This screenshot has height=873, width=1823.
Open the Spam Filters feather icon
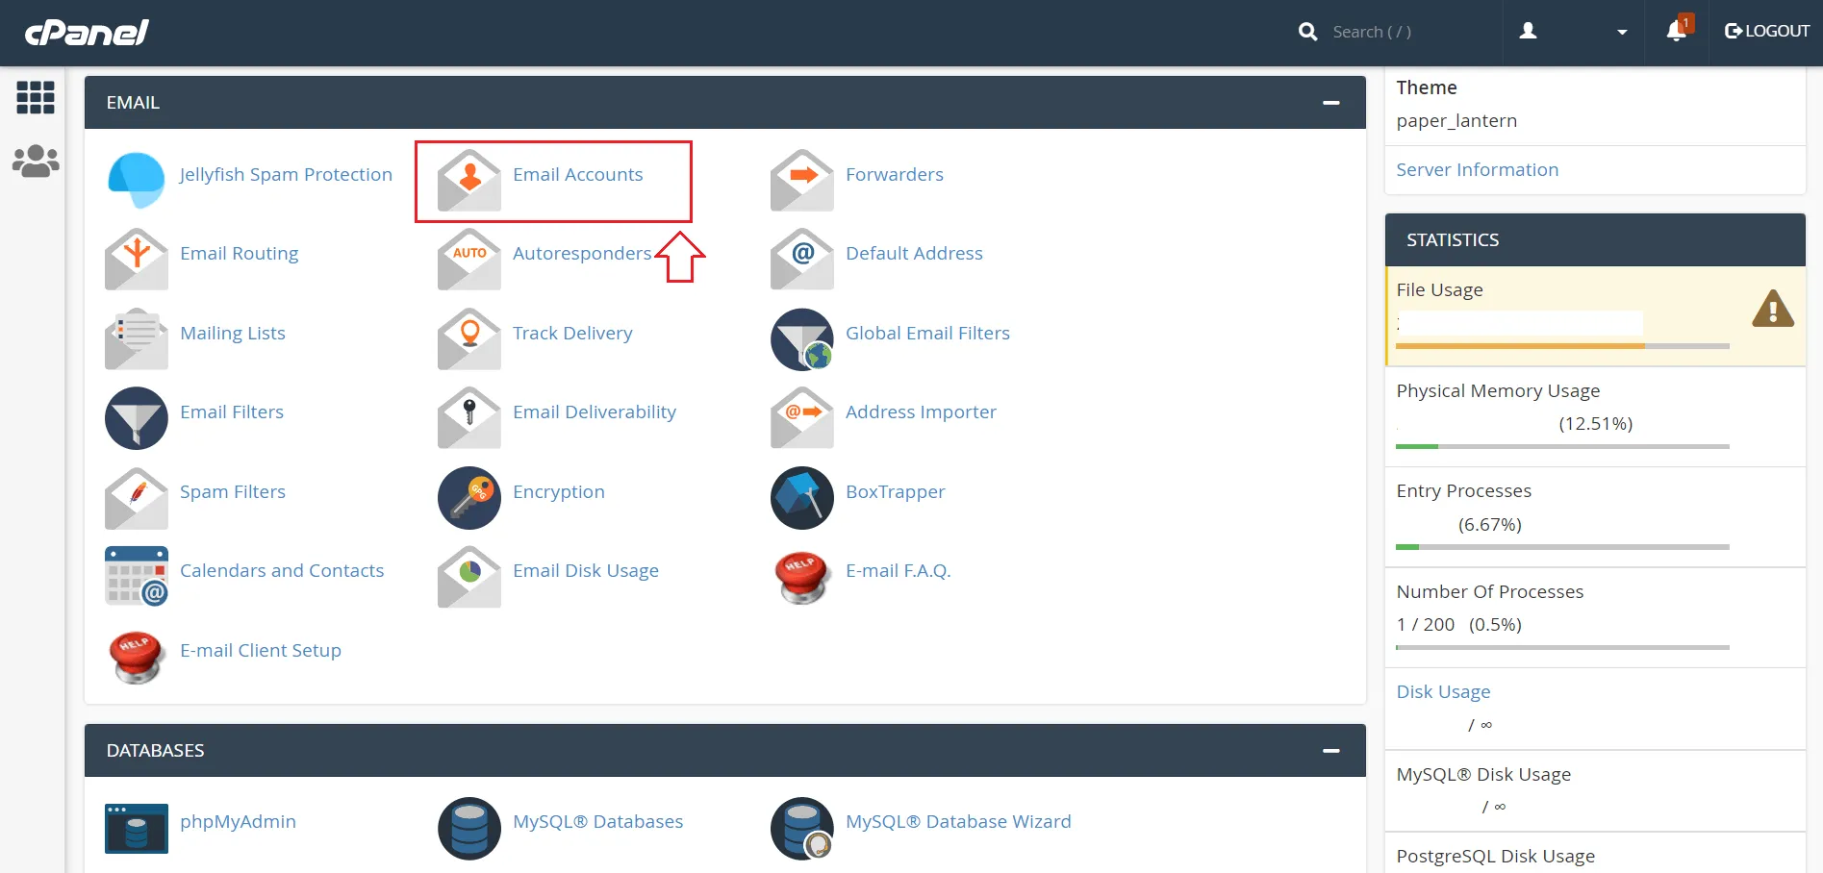[137, 497]
